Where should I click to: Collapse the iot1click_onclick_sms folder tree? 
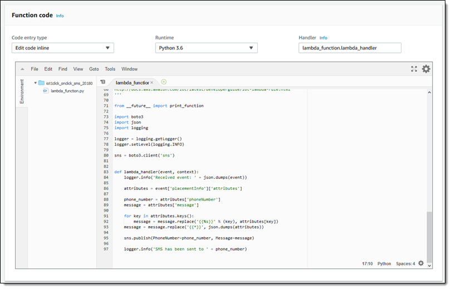[35, 83]
